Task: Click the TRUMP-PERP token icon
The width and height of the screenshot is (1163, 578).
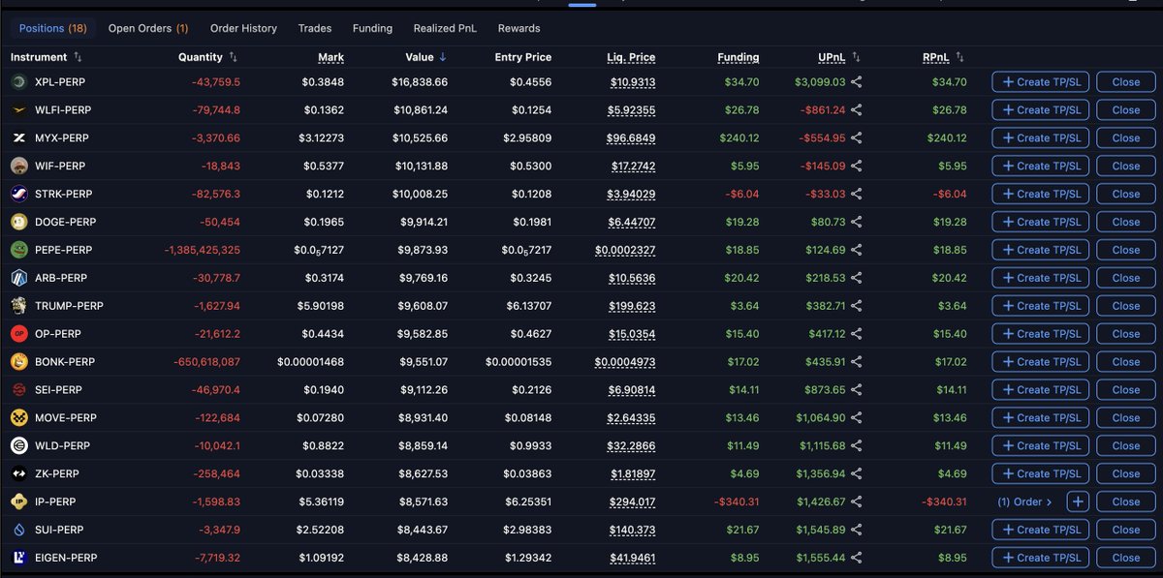Action: coord(20,306)
